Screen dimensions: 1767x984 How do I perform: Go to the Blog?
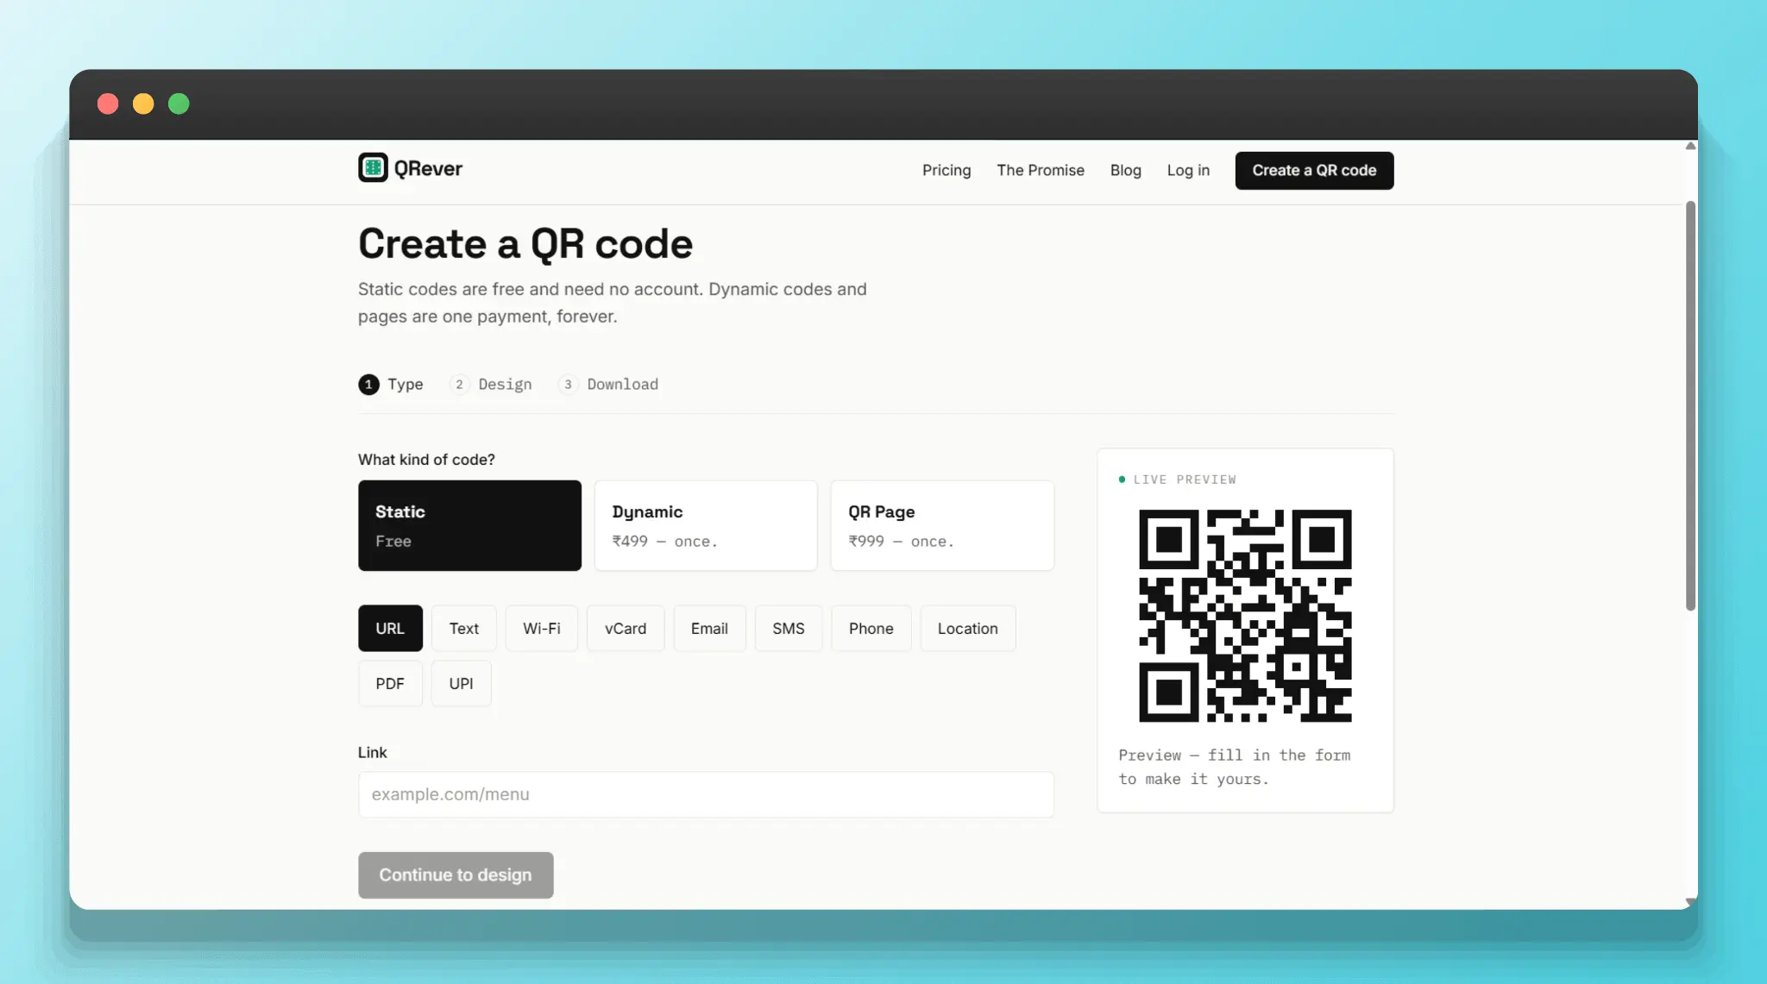1125,170
